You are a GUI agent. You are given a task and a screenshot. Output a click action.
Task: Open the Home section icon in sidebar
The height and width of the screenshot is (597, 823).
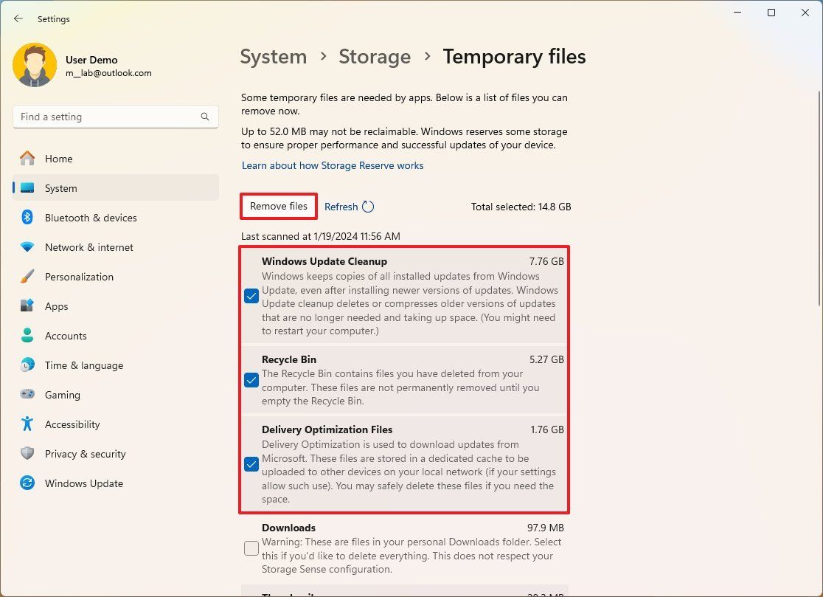(x=27, y=159)
